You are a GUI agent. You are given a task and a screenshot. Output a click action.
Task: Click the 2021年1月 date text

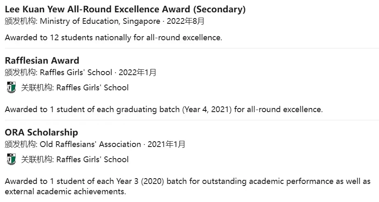tap(167, 144)
